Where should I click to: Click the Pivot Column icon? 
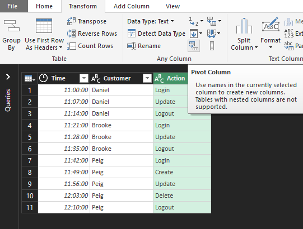[x=194, y=46]
